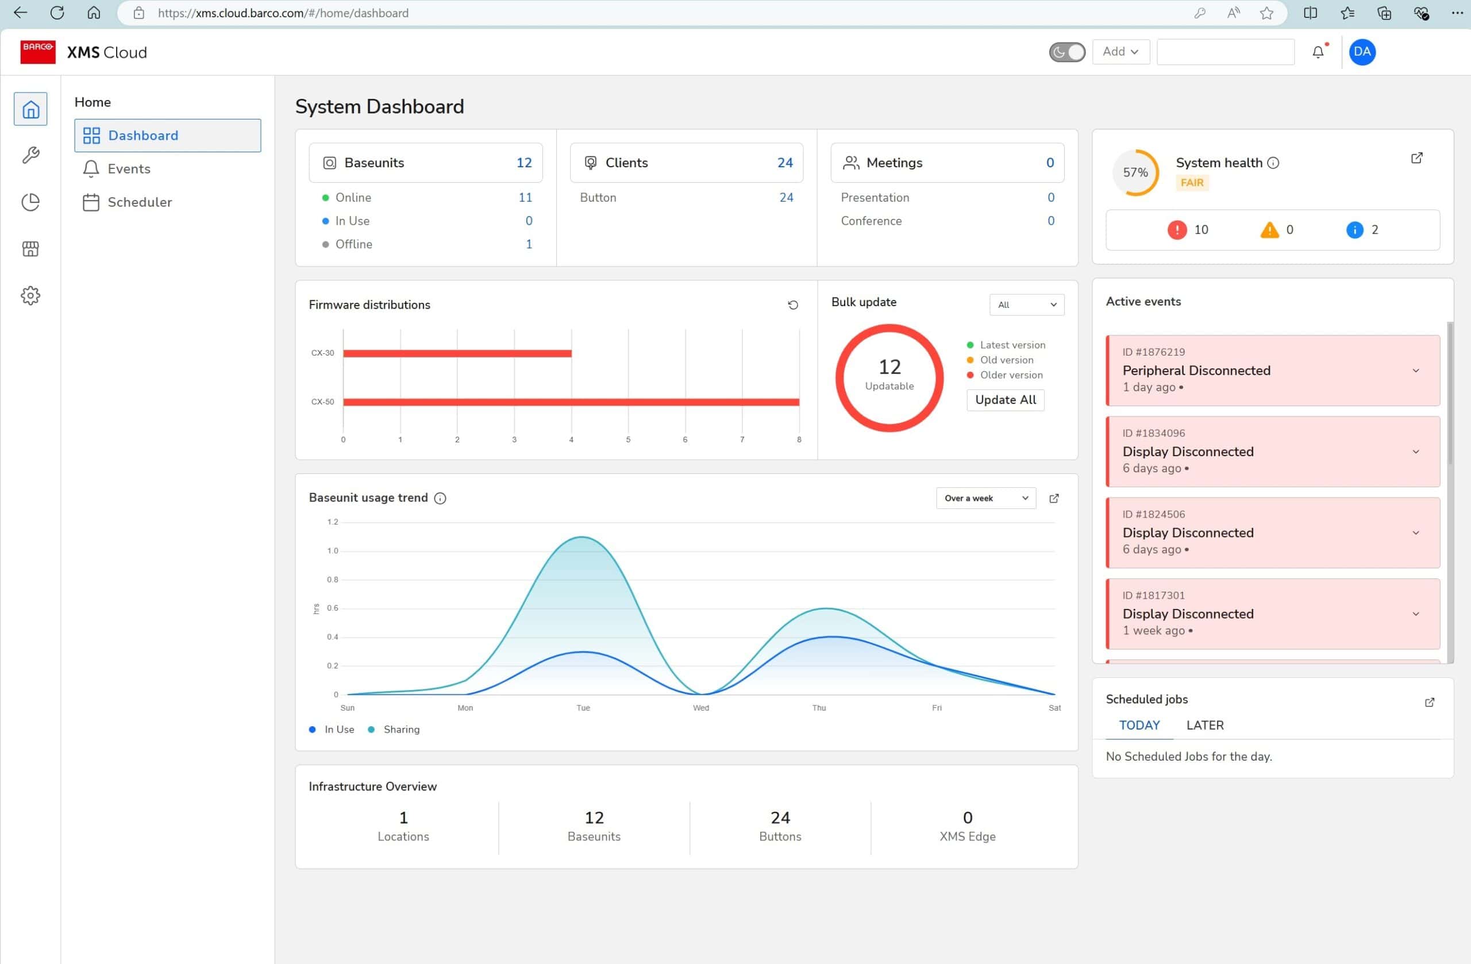Toggle dark mode switch

pyautogui.click(x=1067, y=52)
